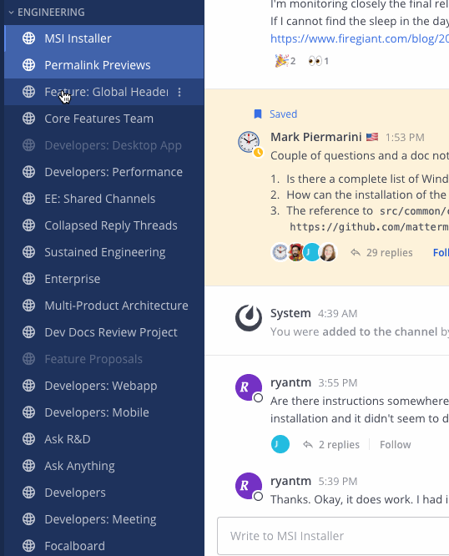Click globe icon beside Developers: Performance
Screen dimensions: 449x556
coord(28,172)
